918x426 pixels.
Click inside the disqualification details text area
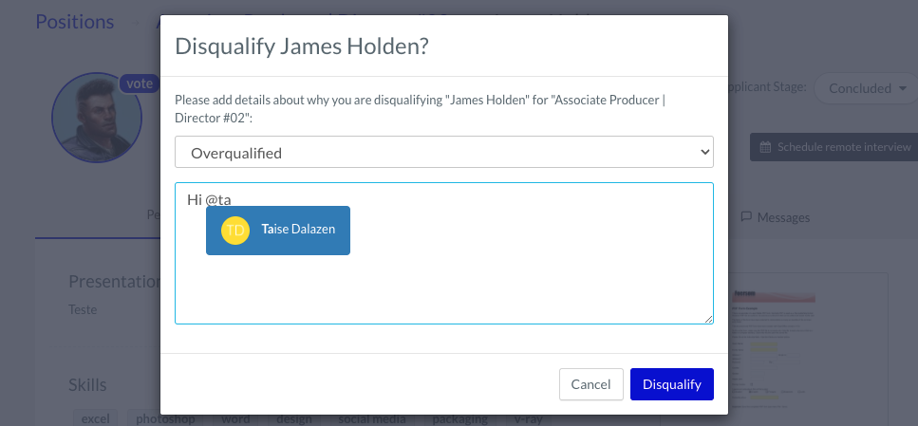pos(443,253)
